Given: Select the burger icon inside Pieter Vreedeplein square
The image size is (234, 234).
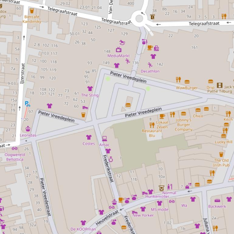Looking at the screenshot, I should [128, 105].
